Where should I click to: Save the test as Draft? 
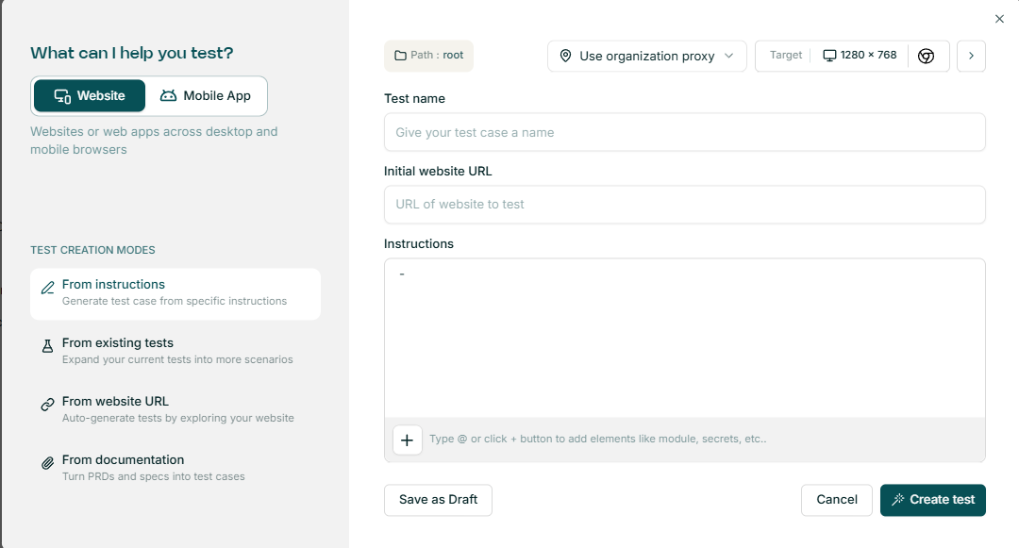[x=438, y=500]
